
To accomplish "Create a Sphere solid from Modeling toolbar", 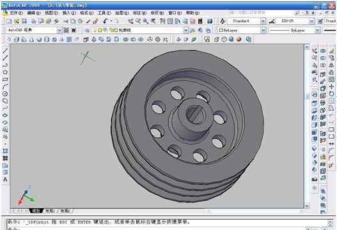I will pyautogui.click(x=39, y=40).
